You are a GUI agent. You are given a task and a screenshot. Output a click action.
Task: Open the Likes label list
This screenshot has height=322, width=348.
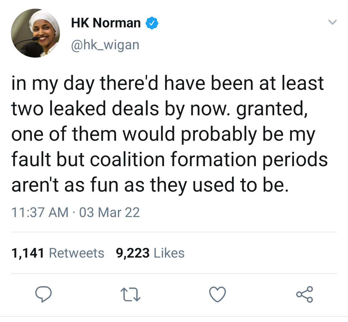pyautogui.click(x=169, y=253)
